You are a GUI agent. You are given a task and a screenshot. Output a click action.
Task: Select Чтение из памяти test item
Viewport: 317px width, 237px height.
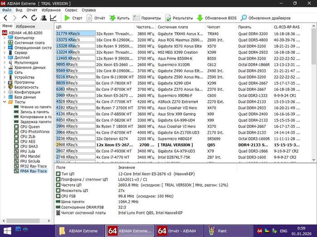[x=35, y=107]
